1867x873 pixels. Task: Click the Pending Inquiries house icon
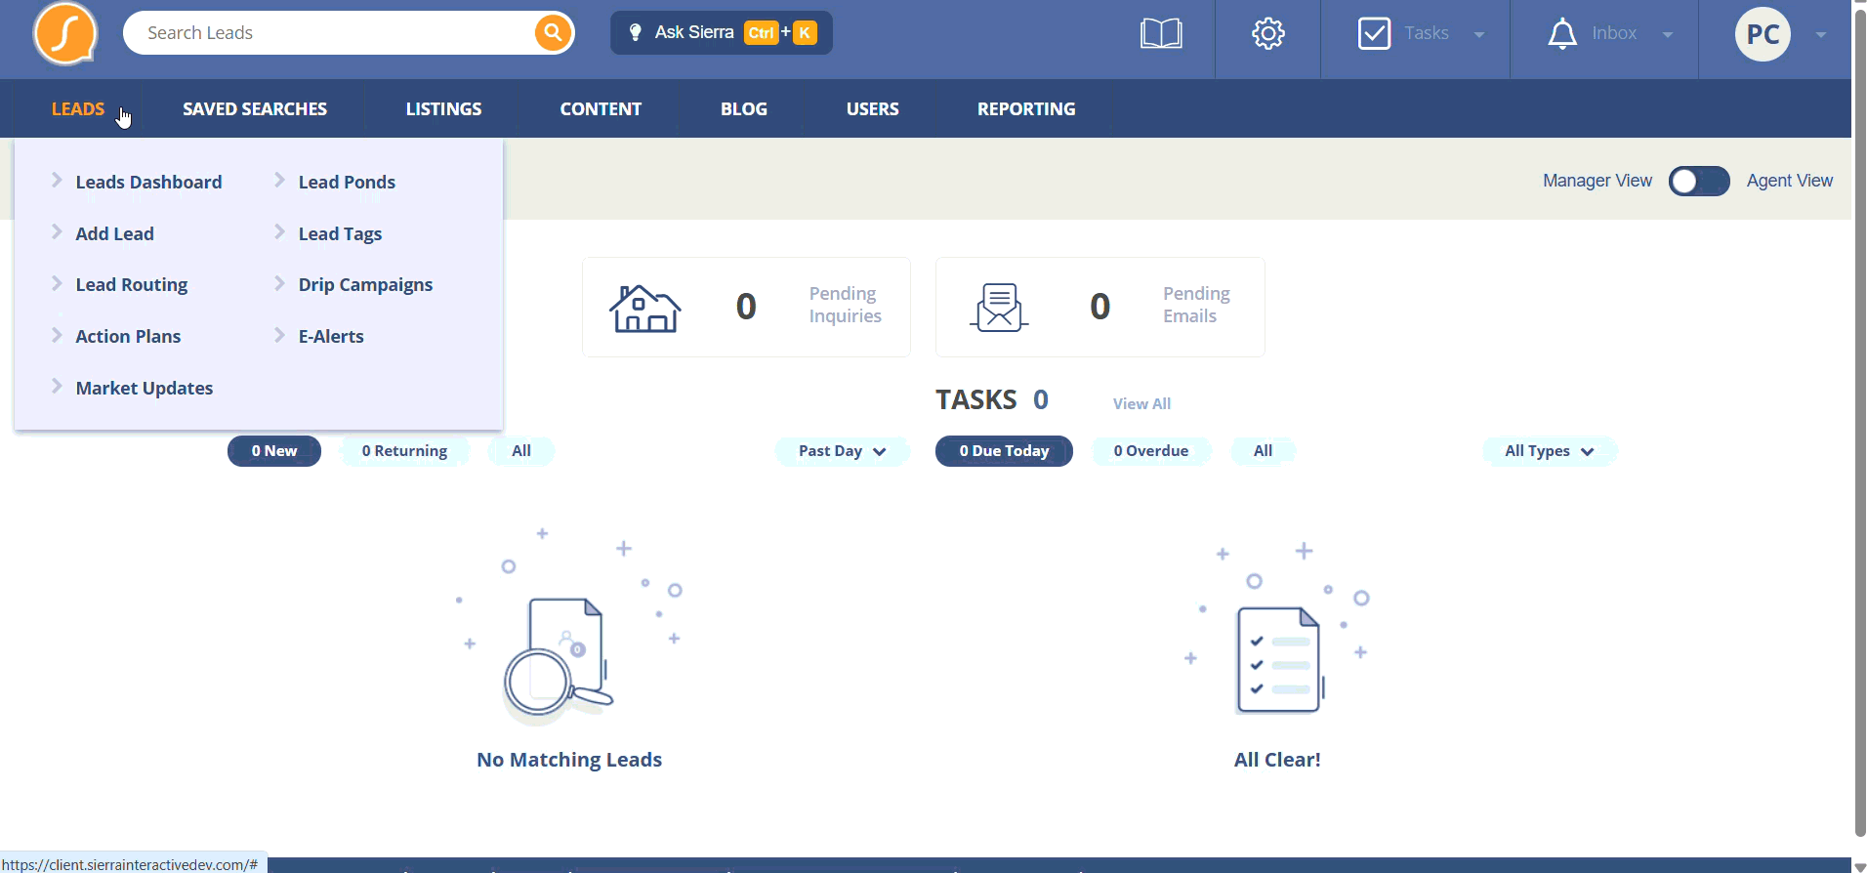pyautogui.click(x=645, y=308)
